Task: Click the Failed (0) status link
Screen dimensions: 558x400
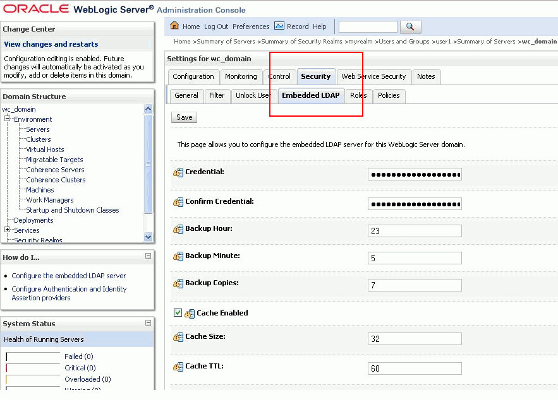Action: (x=78, y=356)
